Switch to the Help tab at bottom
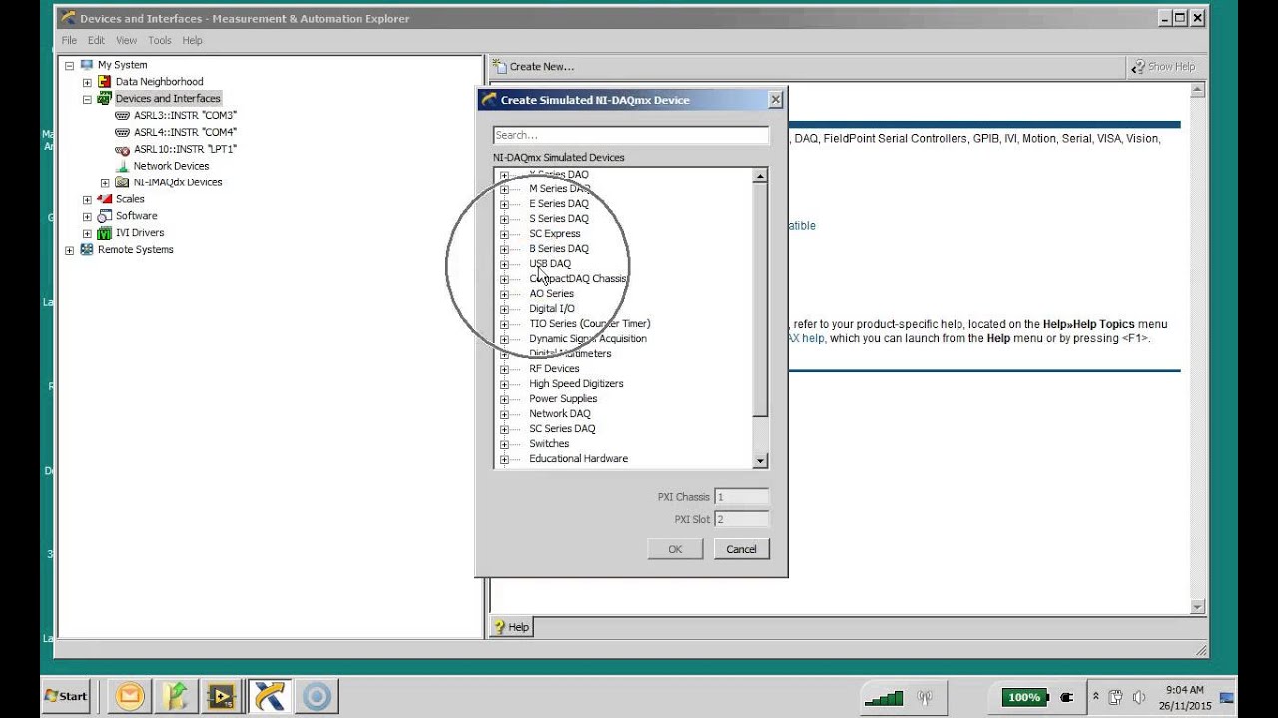The width and height of the screenshot is (1278, 718). (x=512, y=627)
